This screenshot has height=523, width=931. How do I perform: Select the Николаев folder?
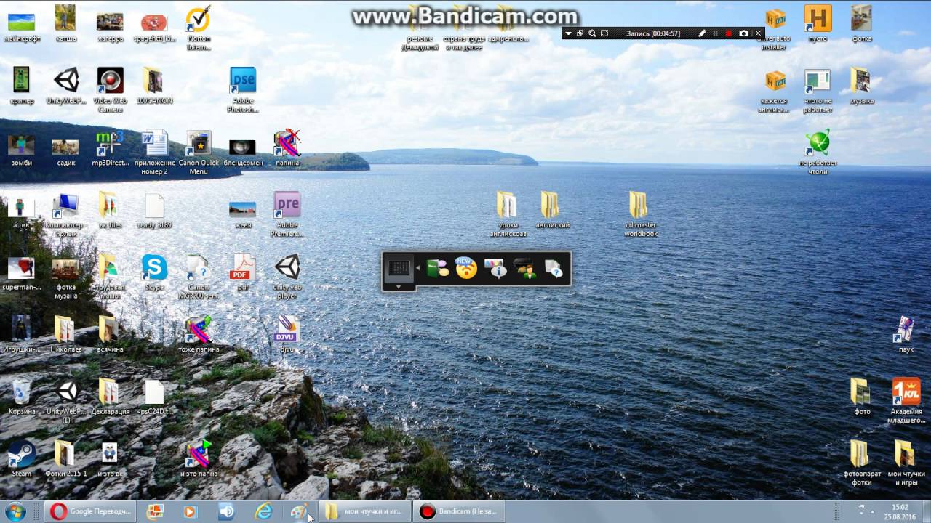[x=65, y=334]
